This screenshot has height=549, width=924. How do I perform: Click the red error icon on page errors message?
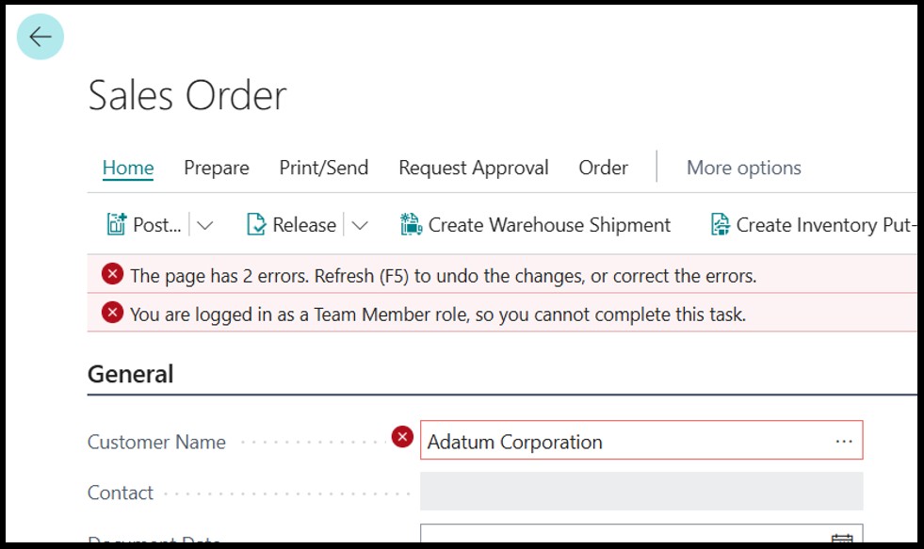(112, 274)
